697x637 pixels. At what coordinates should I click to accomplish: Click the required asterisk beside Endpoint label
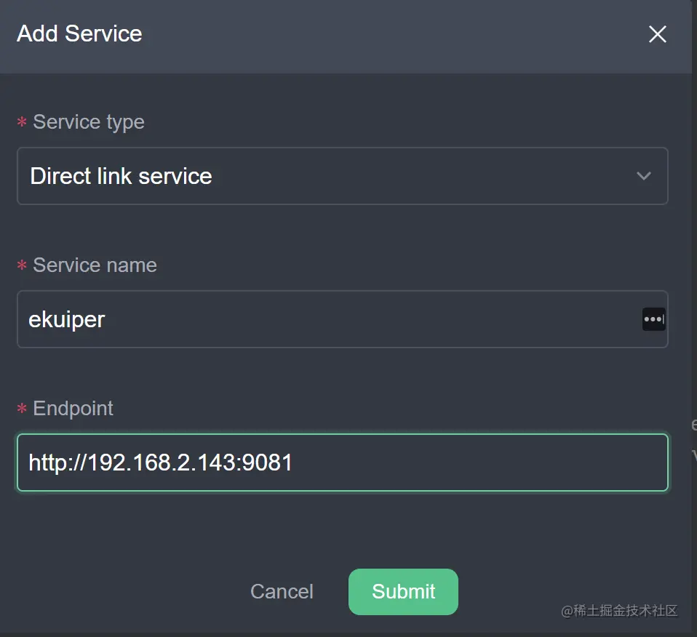21,409
